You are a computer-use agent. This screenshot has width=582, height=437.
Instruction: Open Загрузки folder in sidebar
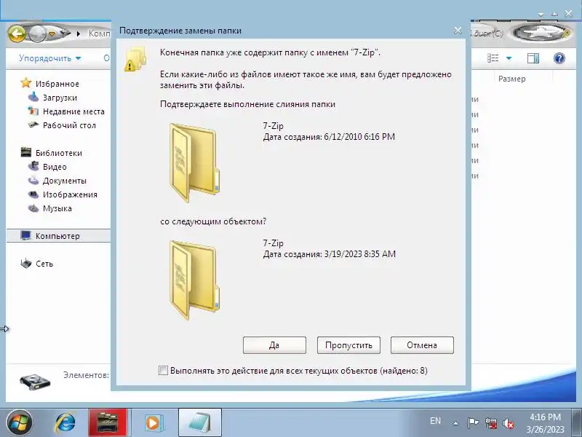pos(60,98)
